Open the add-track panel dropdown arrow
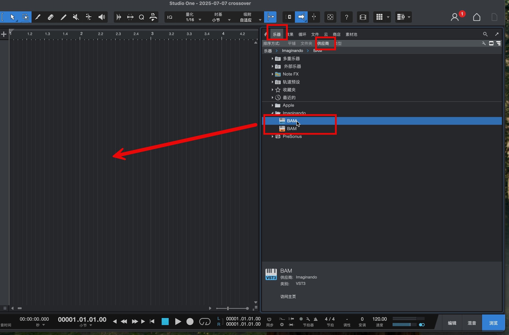The image size is (509, 335). tap(409, 17)
